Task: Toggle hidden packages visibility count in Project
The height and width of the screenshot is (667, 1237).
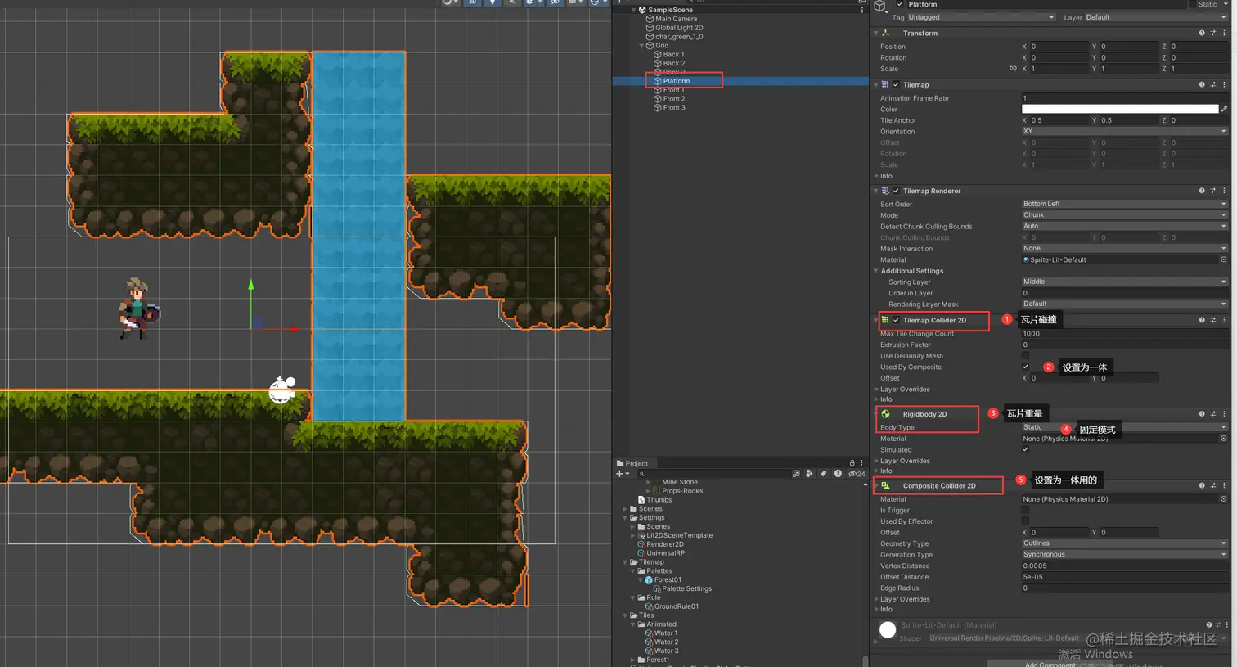Action: coord(857,474)
